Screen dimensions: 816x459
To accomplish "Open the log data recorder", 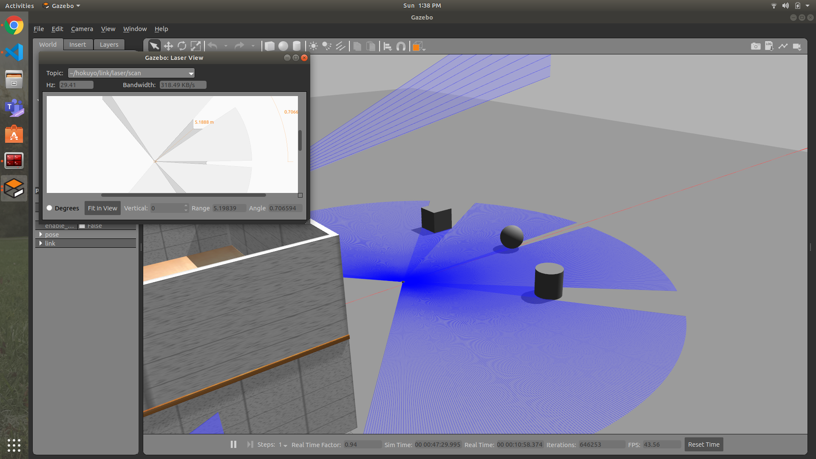I will [x=769, y=46].
